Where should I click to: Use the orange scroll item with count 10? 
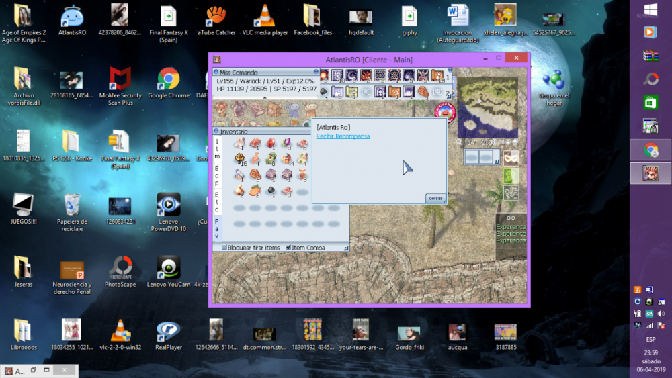[x=437, y=76]
